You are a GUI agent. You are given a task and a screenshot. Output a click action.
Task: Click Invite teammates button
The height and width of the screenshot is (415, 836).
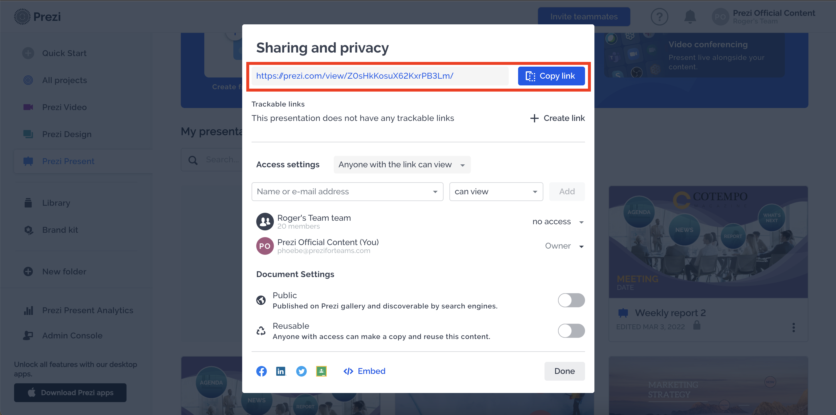[584, 16]
